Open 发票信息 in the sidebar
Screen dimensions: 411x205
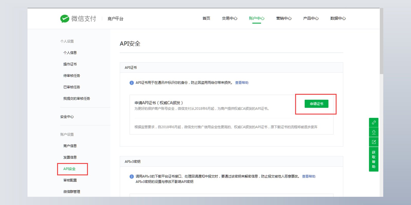70,157
